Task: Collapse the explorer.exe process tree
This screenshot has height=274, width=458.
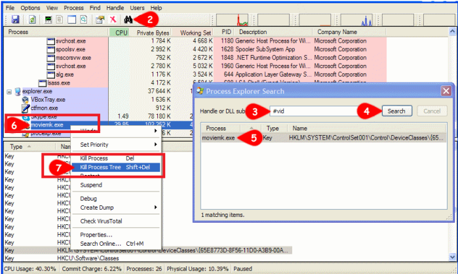Action: [x=9, y=92]
